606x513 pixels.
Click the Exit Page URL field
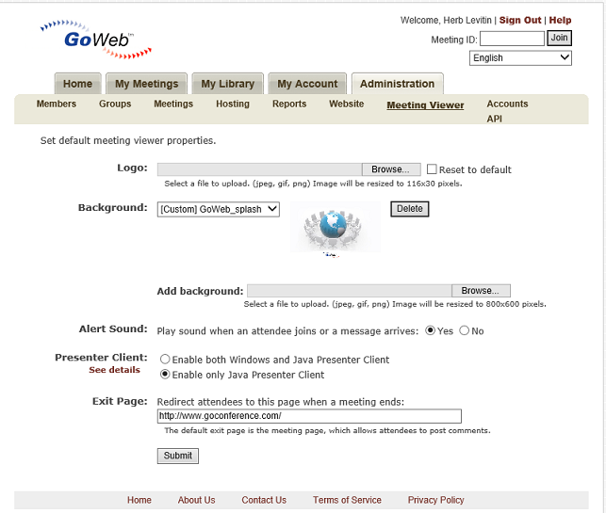click(x=309, y=416)
